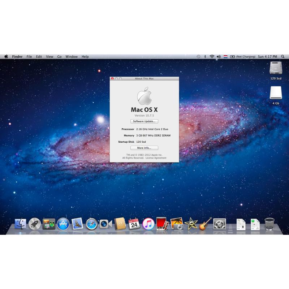Open iCal calendar showing 24
This screenshot has height=289, width=289.
point(134,224)
